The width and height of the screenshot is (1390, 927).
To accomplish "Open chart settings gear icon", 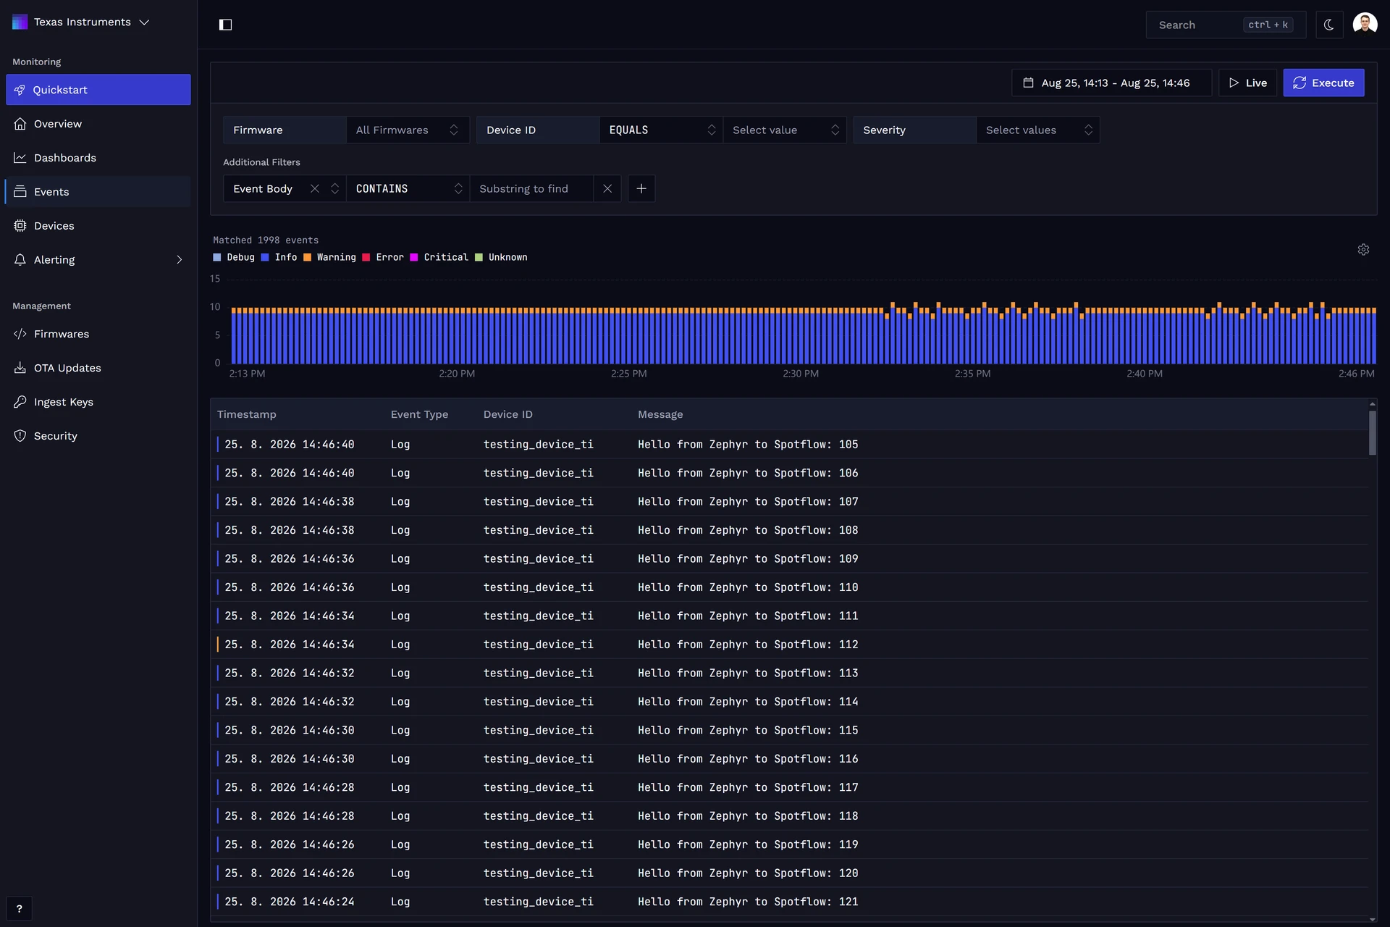I will tap(1363, 250).
